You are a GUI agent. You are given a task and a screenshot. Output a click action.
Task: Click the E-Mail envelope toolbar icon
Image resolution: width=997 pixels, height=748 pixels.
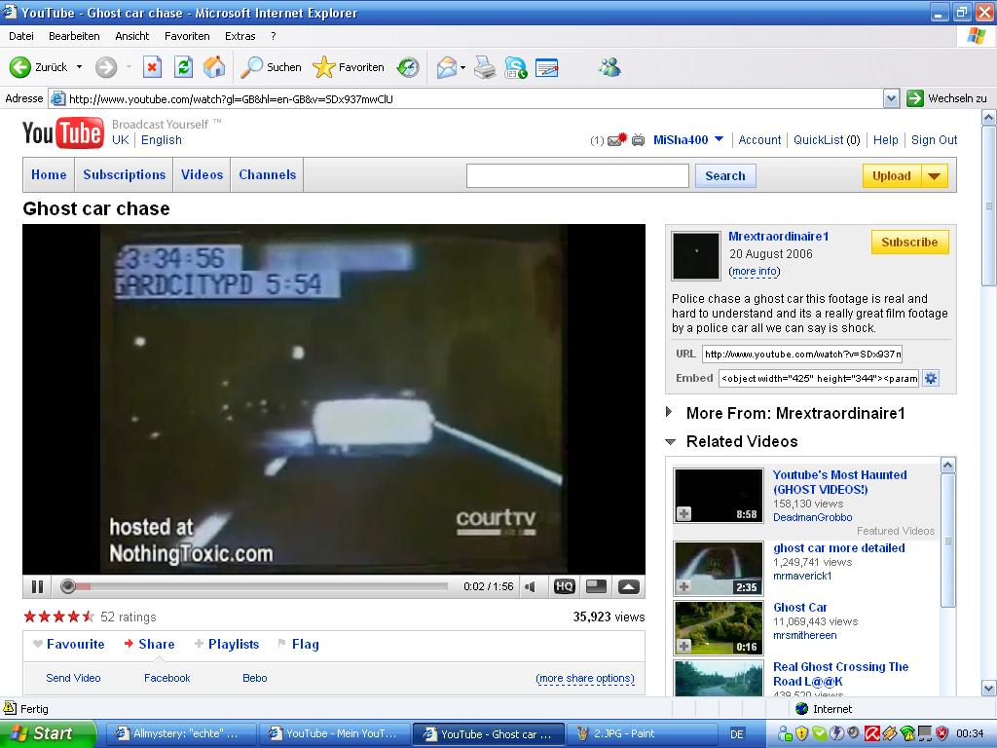pyautogui.click(x=446, y=67)
